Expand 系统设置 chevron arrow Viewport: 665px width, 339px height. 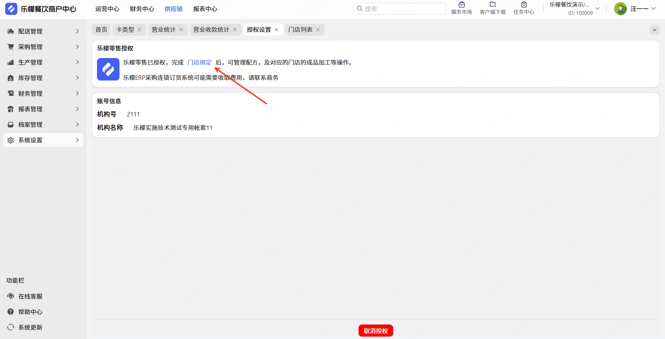point(77,140)
